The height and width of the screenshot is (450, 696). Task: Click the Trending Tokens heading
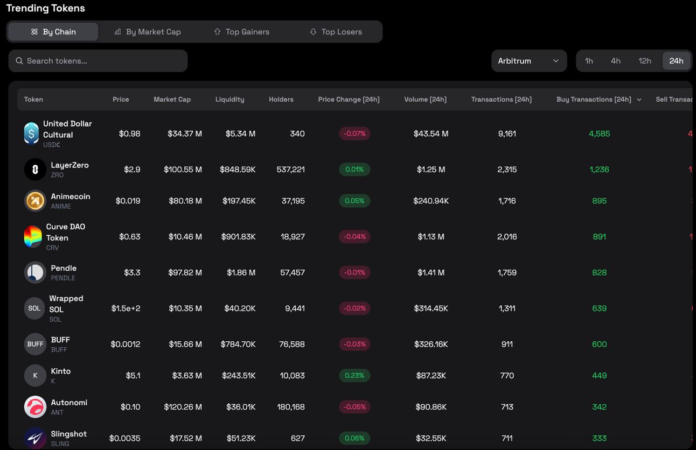(x=45, y=9)
